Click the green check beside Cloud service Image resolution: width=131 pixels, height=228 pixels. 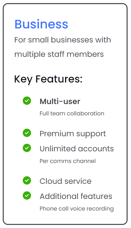coord(27,180)
